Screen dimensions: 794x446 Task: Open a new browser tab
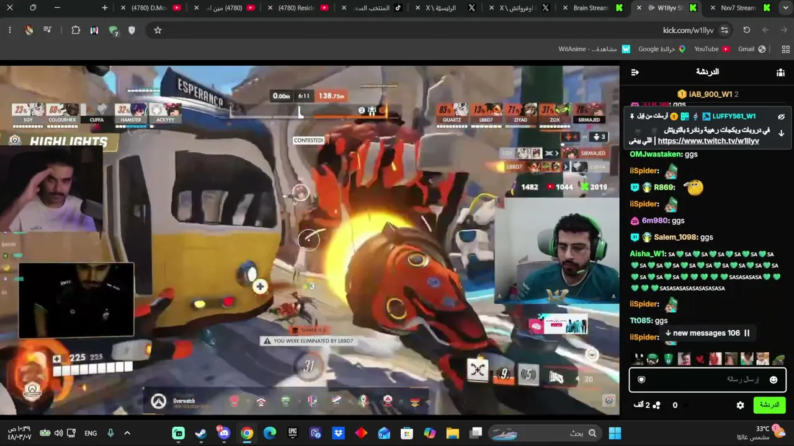(105, 8)
